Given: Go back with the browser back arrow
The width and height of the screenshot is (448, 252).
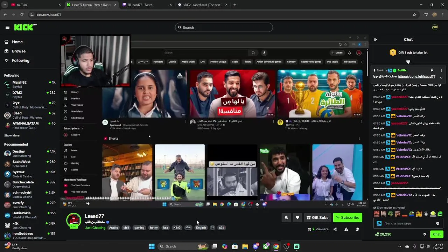Looking at the screenshot, I should (x=5, y=15).
